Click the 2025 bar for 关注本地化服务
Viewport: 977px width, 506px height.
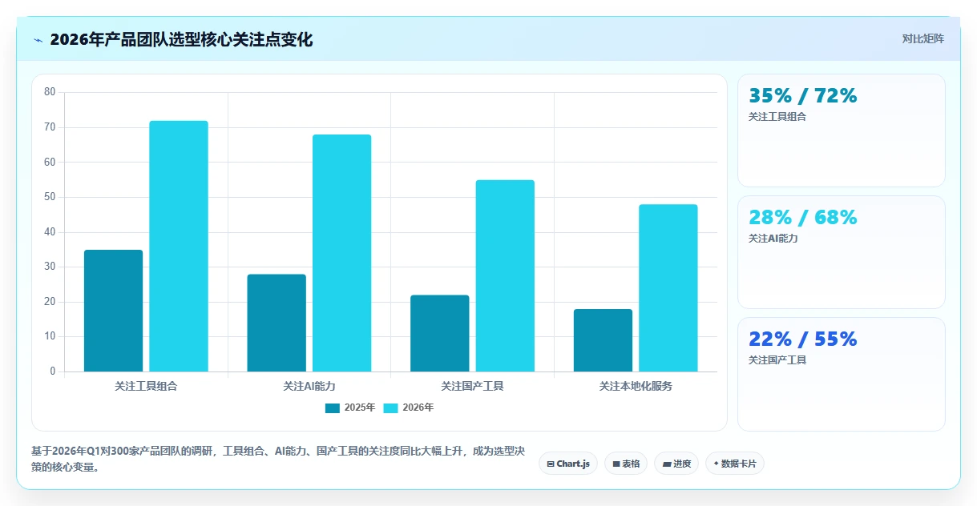(x=603, y=340)
